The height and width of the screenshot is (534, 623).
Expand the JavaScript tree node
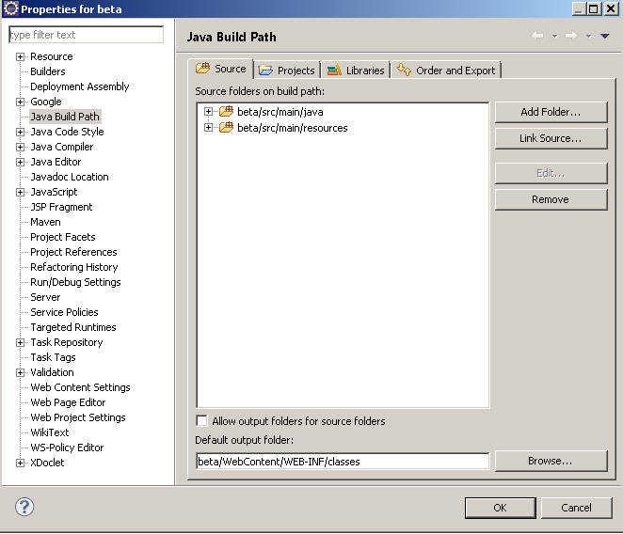pyautogui.click(x=20, y=192)
